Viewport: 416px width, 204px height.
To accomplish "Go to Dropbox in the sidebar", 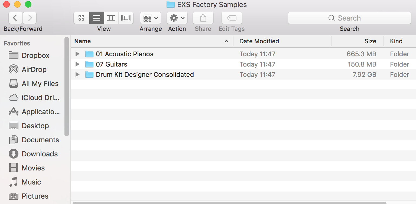I will (x=35, y=55).
